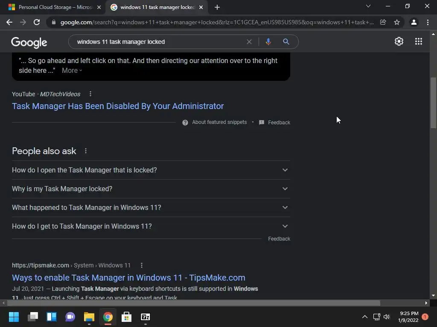The height and width of the screenshot is (327, 437).
Task: Go to Google home via logo
Action: coord(29,42)
